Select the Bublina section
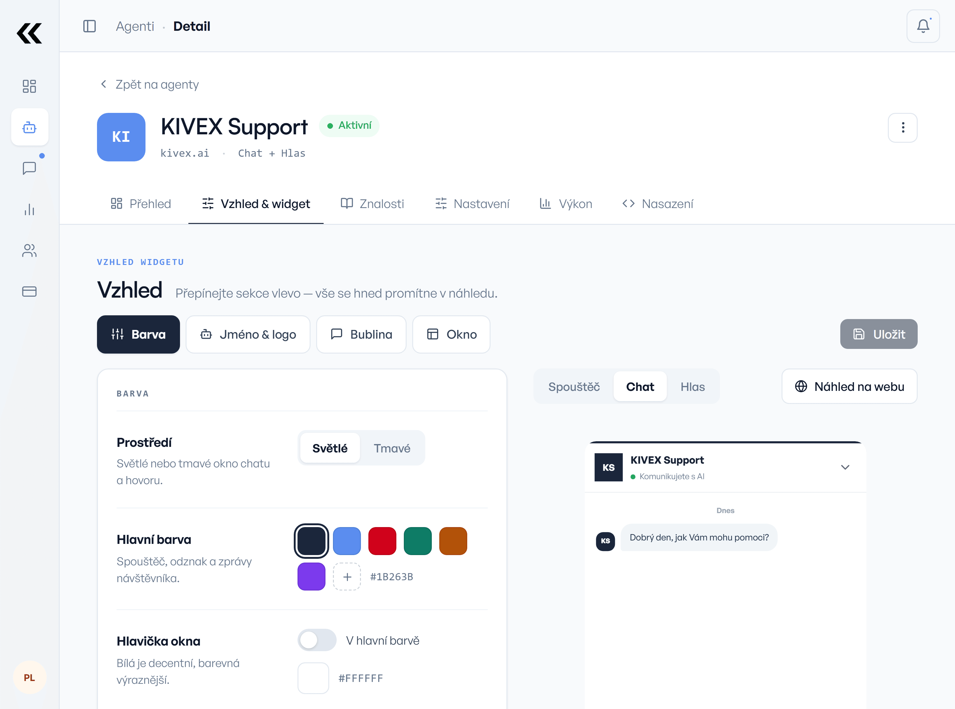The image size is (955, 709). pyautogui.click(x=361, y=334)
